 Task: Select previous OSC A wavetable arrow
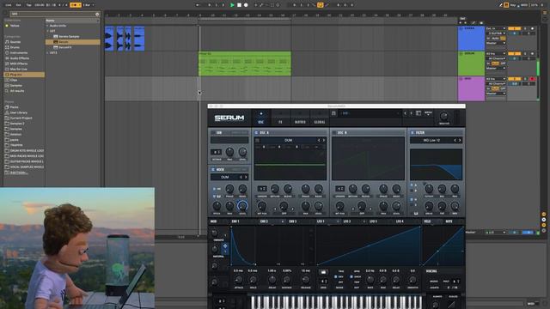click(319, 140)
